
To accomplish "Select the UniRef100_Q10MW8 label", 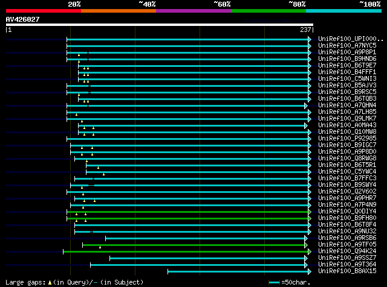I will [347, 132].
